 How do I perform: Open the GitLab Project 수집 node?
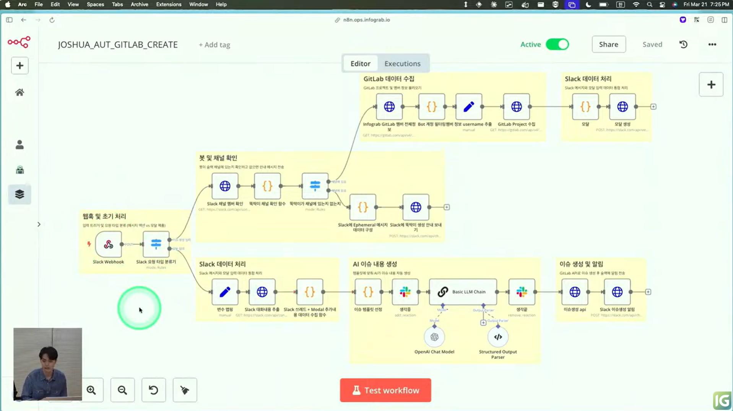[x=516, y=107]
